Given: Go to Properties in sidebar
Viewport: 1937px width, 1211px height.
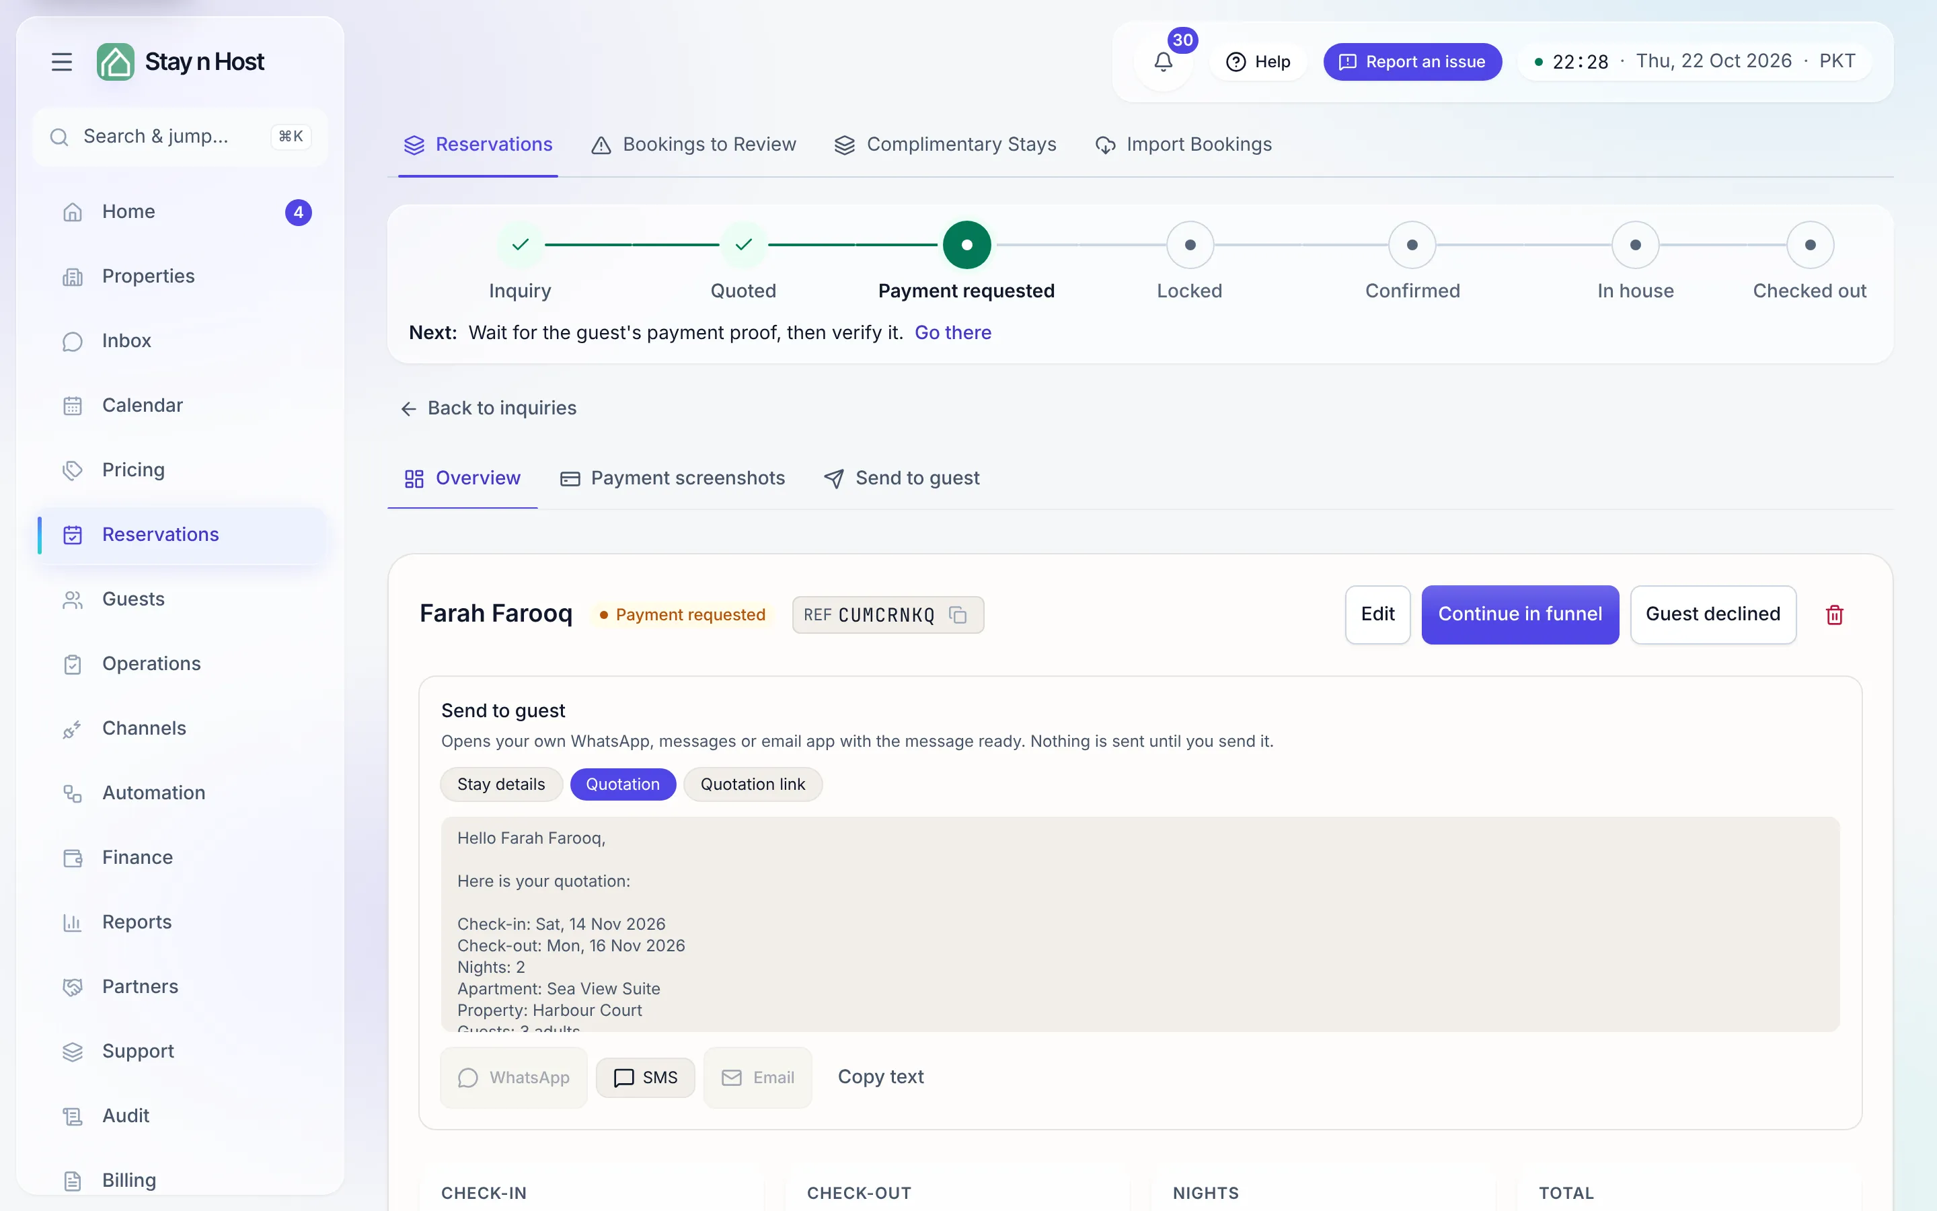Looking at the screenshot, I should click(x=180, y=277).
